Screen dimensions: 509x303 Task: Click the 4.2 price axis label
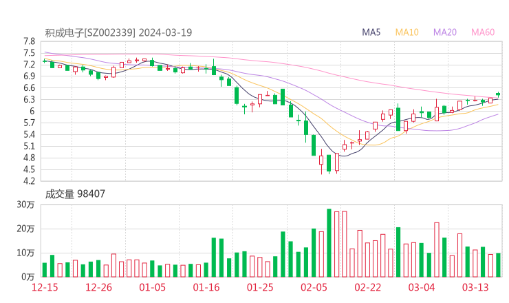pos(29,180)
